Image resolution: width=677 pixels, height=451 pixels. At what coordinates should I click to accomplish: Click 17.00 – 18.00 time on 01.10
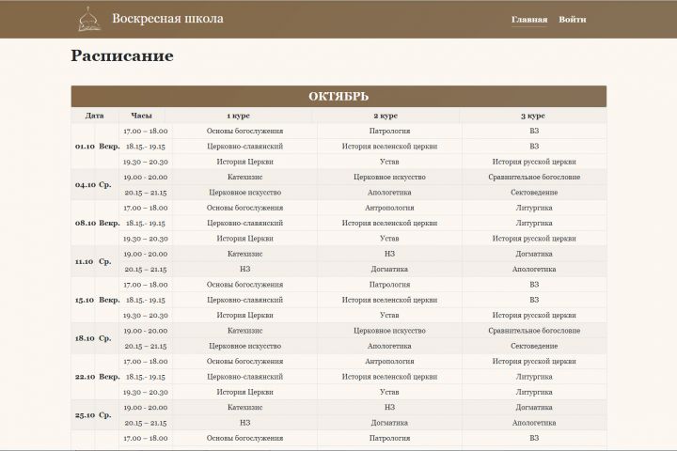coord(146,131)
